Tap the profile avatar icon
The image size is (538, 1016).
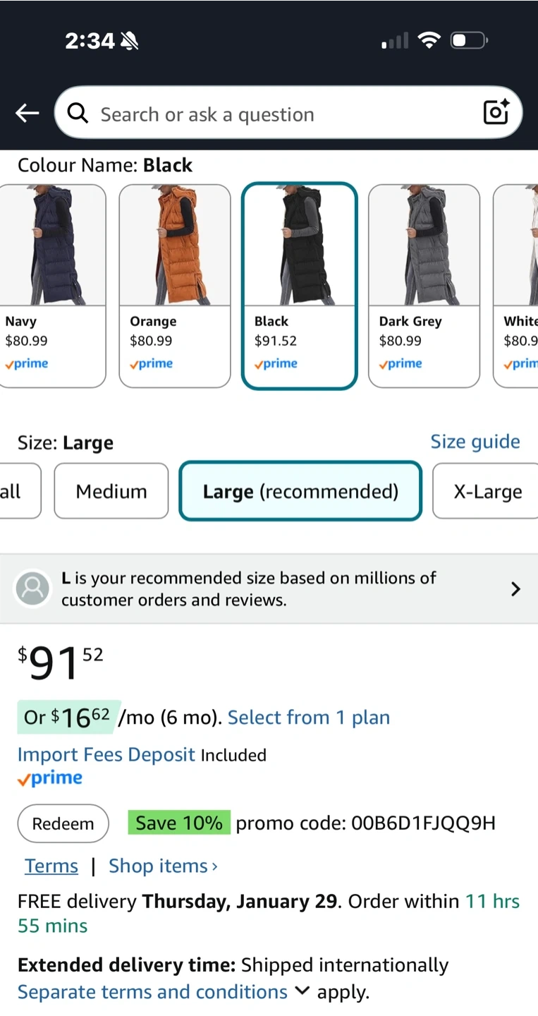tap(33, 588)
